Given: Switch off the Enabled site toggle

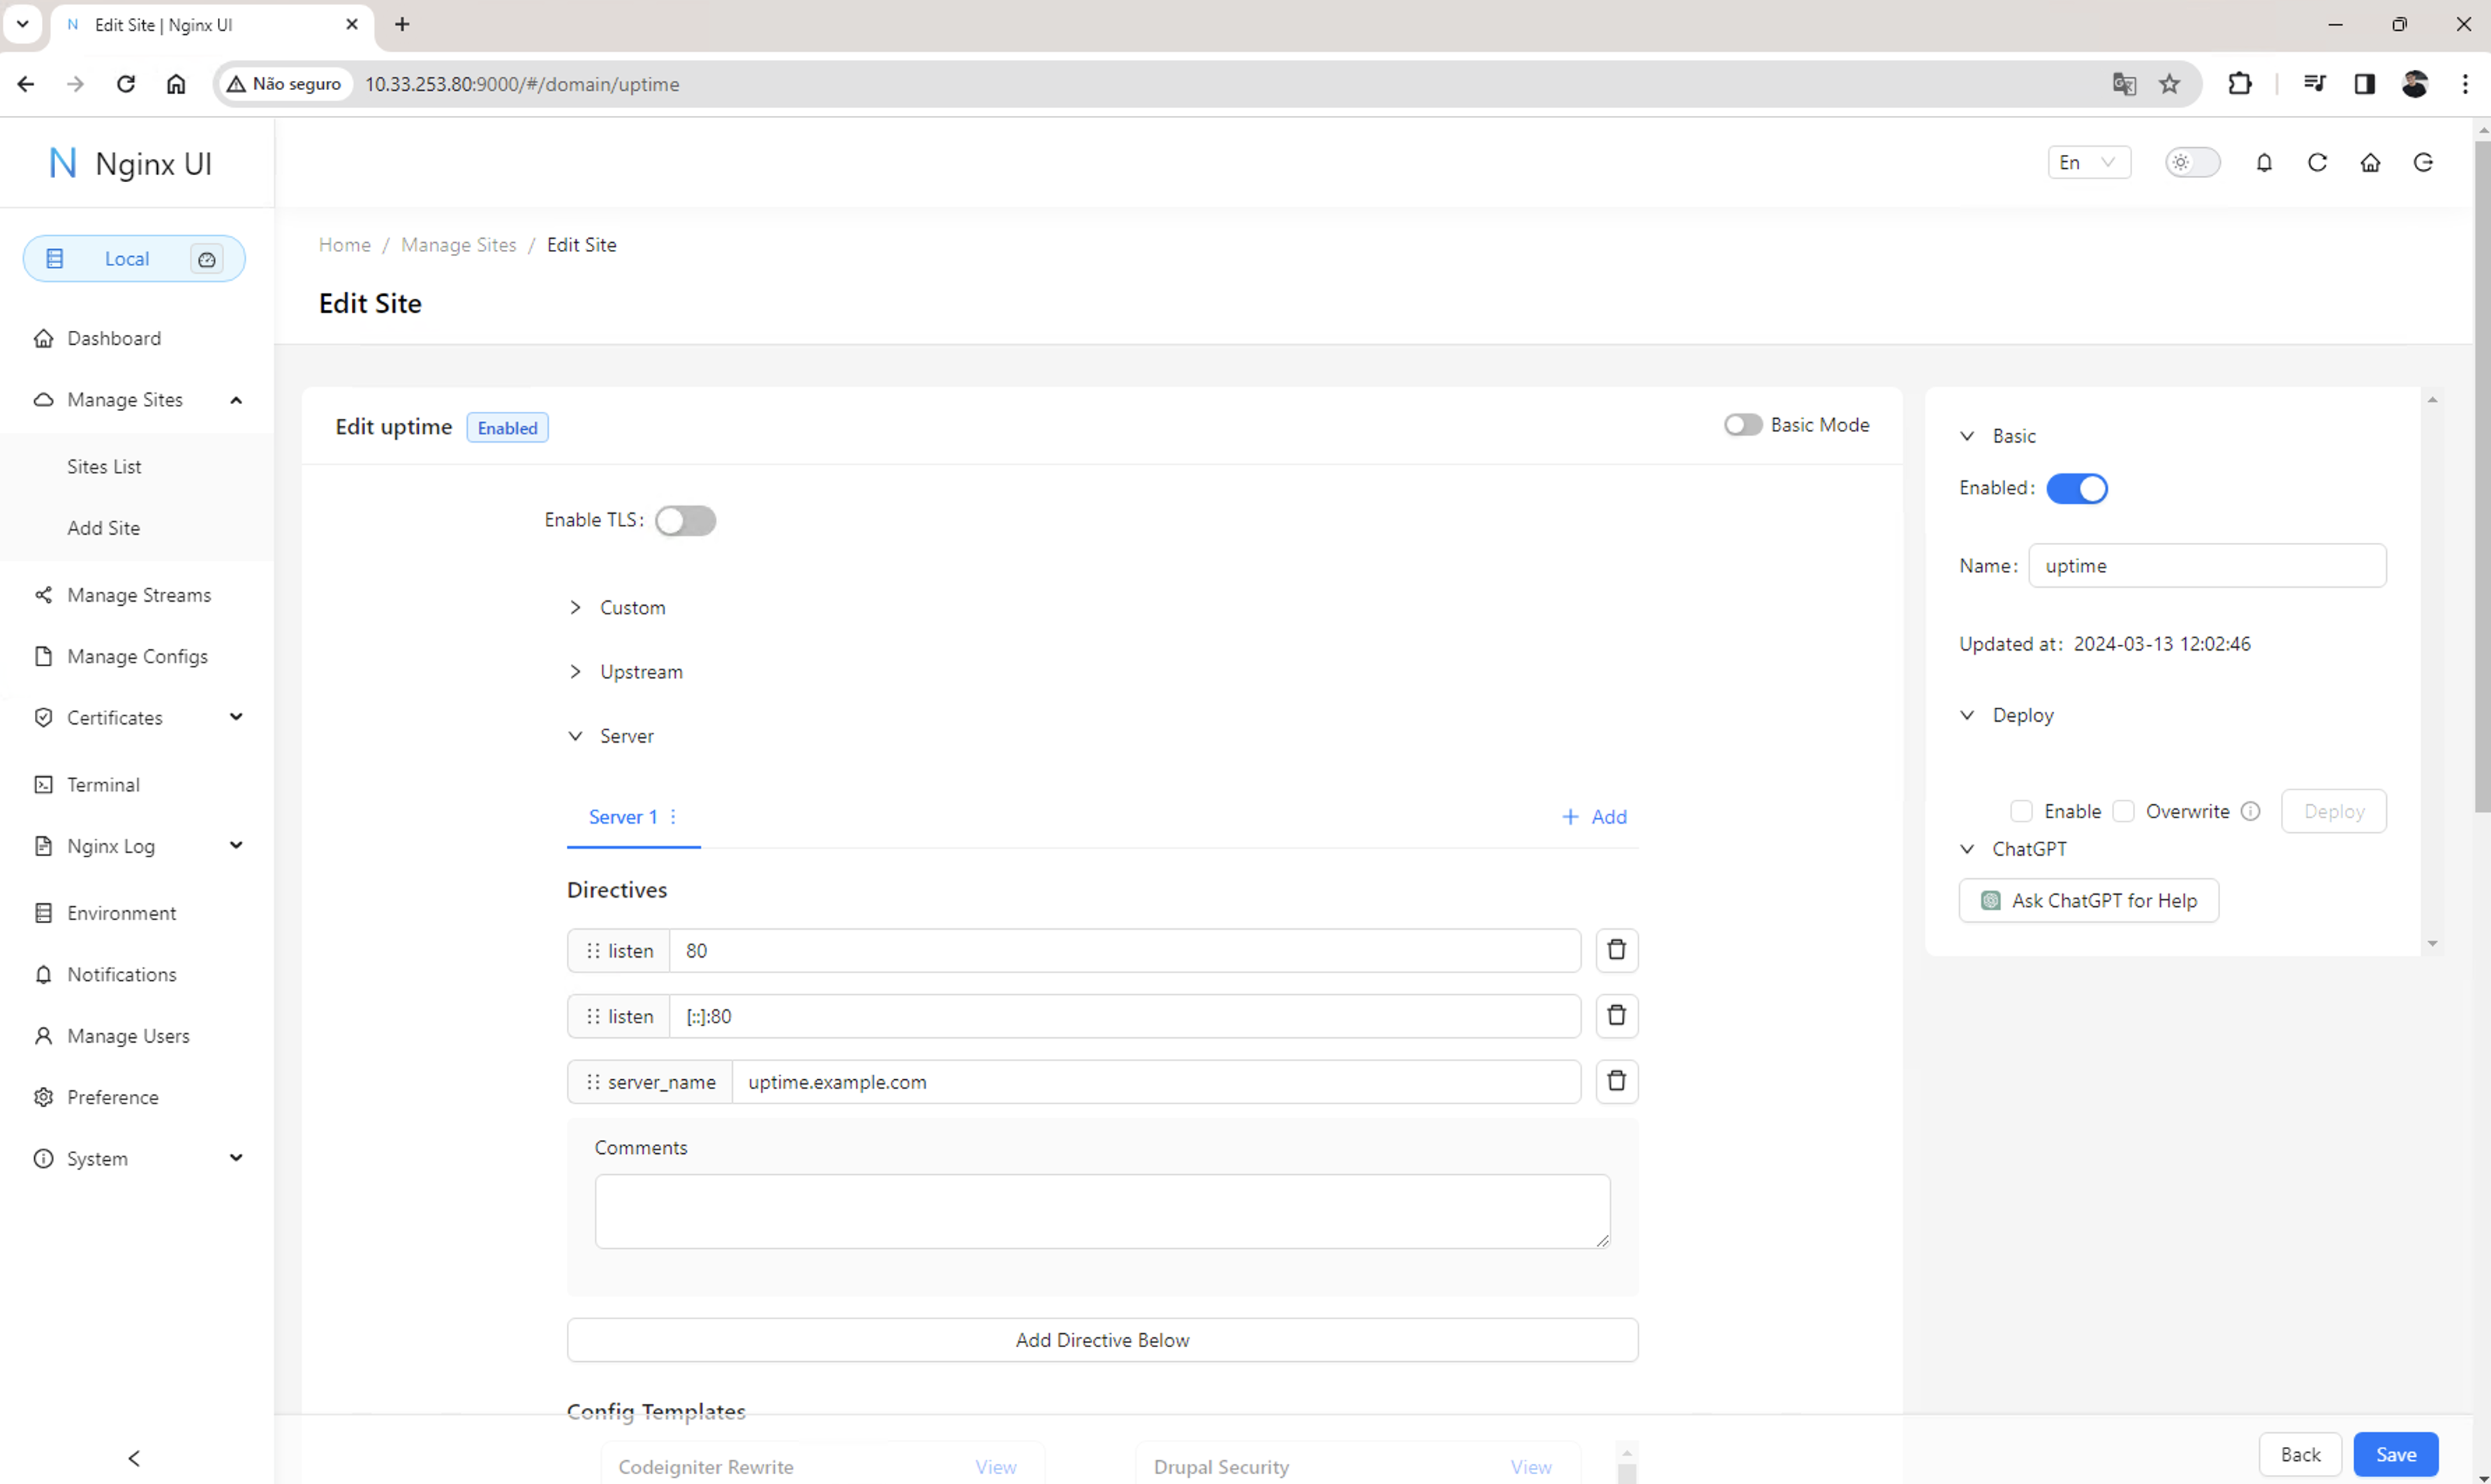Looking at the screenshot, I should click(x=2077, y=489).
